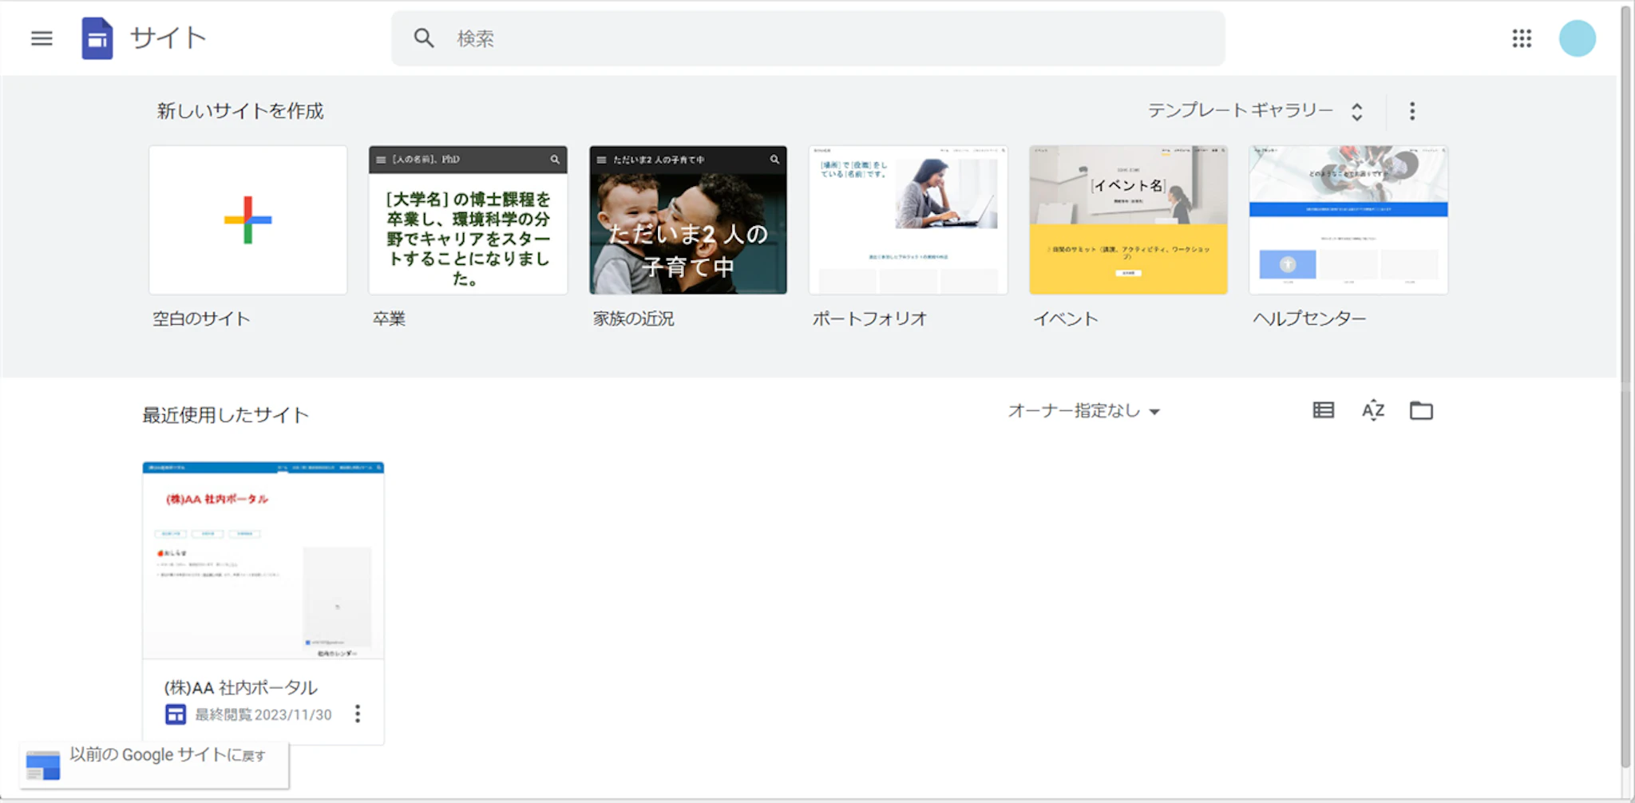Open the ヘルプセンター template
Screen dimensions: 1635x803
pyautogui.click(x=1348, y=220)
